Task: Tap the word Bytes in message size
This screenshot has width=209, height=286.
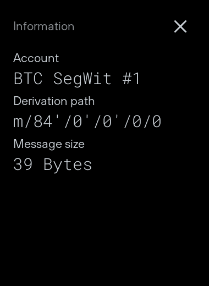Action: point(68,165)
